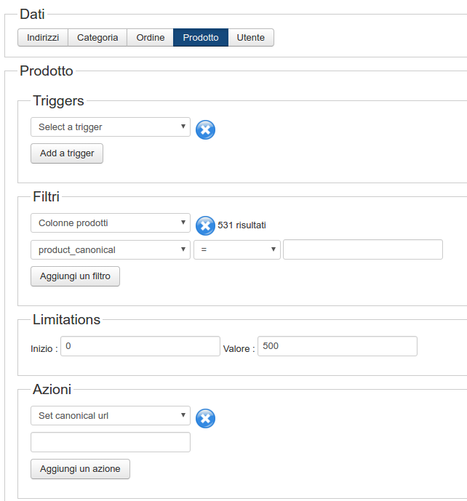Open the Utente tab
The width and height of the screenshot is (467, 501).
251,38
